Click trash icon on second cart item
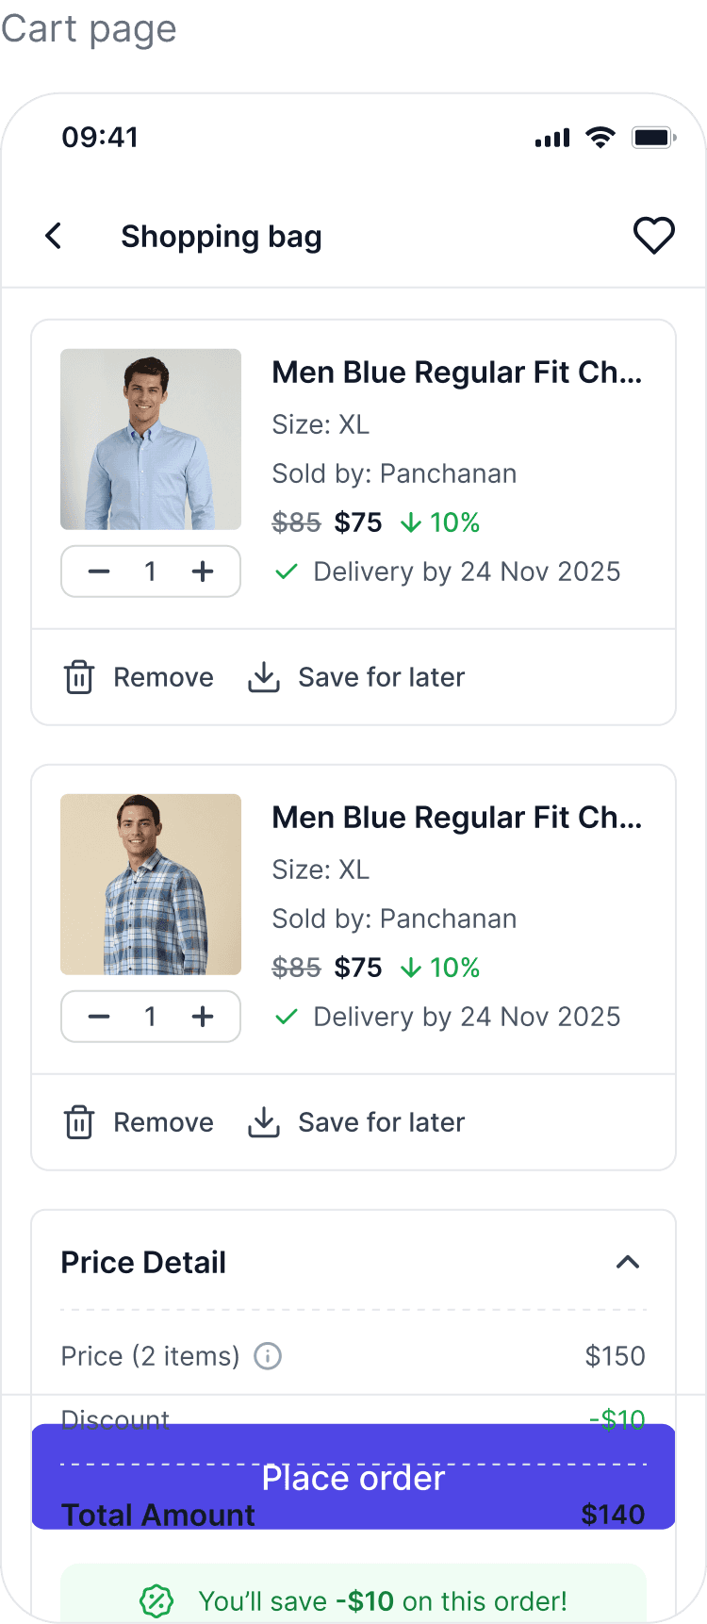 point(79,1122)
